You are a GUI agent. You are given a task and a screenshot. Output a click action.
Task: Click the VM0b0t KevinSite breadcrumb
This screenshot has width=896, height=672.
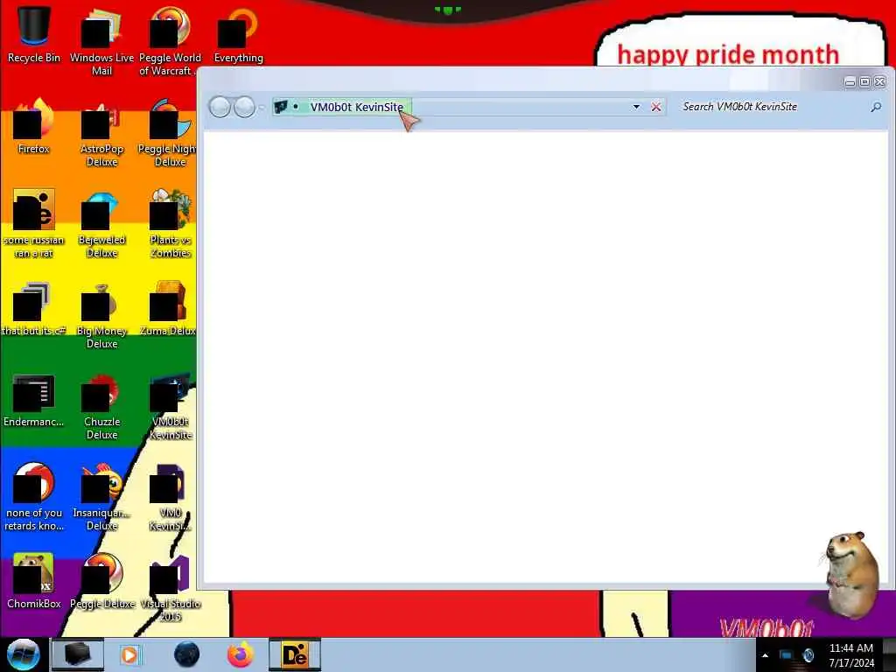coord(357,107)
